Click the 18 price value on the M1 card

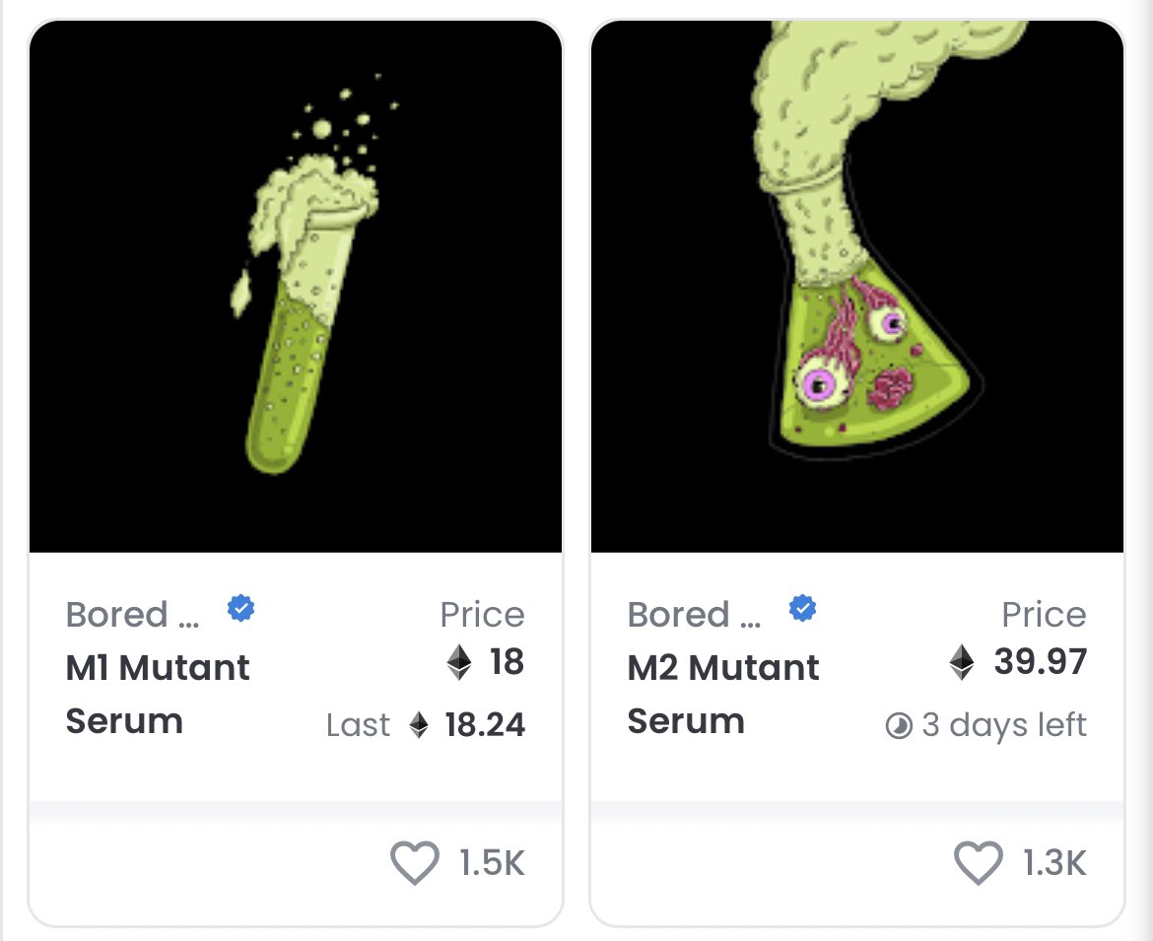point(507,661)
